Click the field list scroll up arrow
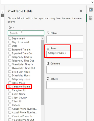Screen dimensions: 94x121 click(42, 38)
